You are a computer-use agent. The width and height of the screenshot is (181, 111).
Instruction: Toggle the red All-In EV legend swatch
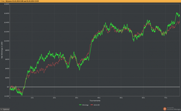pyautogui.click(x=92, y=105)
